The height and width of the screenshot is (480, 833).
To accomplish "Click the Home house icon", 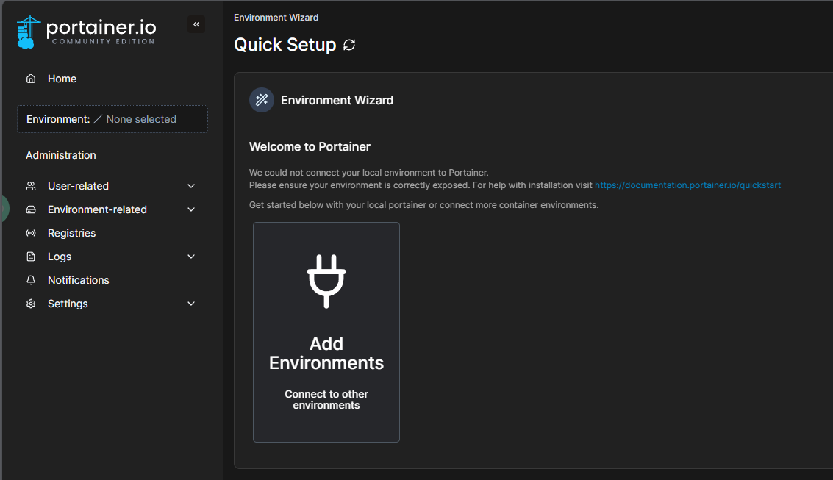I will tap(31, 79).
